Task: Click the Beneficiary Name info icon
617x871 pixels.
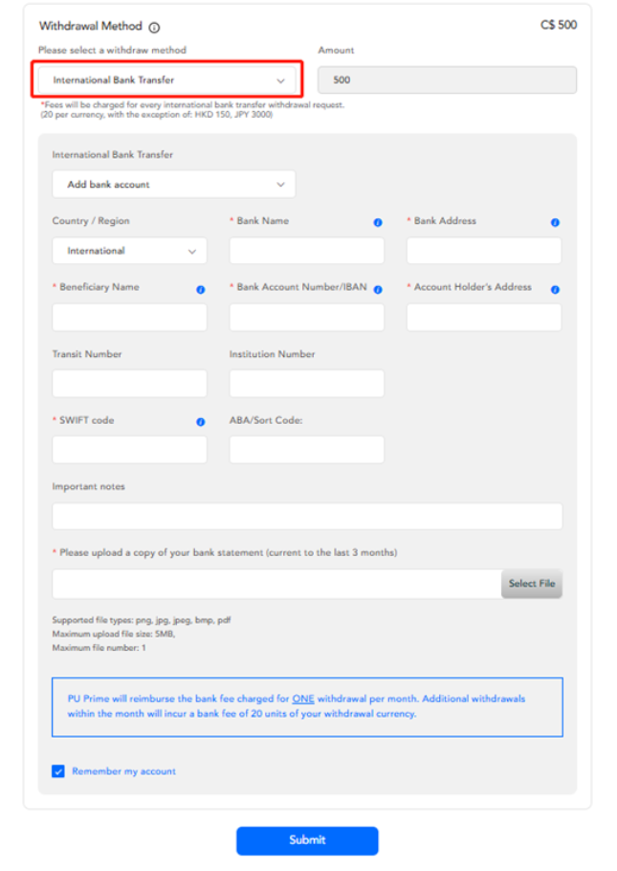Action: coord(201,289)
